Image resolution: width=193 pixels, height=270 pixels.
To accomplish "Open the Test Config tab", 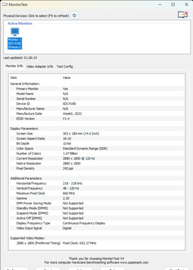I will click(x=65, y=67).
